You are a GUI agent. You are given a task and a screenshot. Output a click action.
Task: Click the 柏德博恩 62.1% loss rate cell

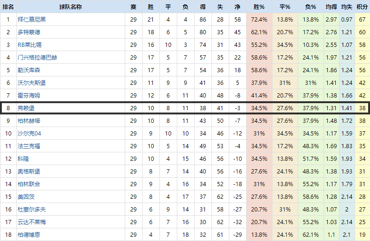coord(310,234)
